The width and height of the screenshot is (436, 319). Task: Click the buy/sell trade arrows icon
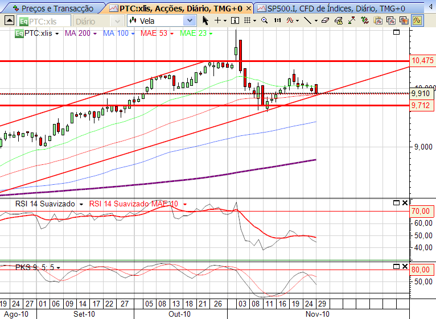click(364, 20)
